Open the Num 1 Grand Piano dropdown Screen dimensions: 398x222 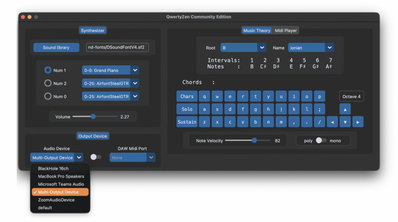[110, 70]
